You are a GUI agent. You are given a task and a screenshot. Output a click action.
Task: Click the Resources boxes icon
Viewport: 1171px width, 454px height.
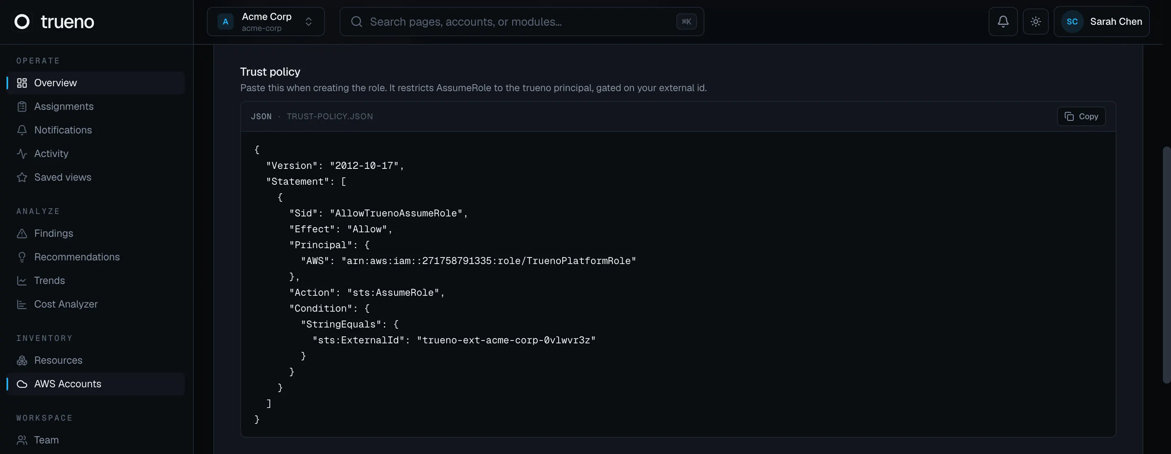(22, 360)
